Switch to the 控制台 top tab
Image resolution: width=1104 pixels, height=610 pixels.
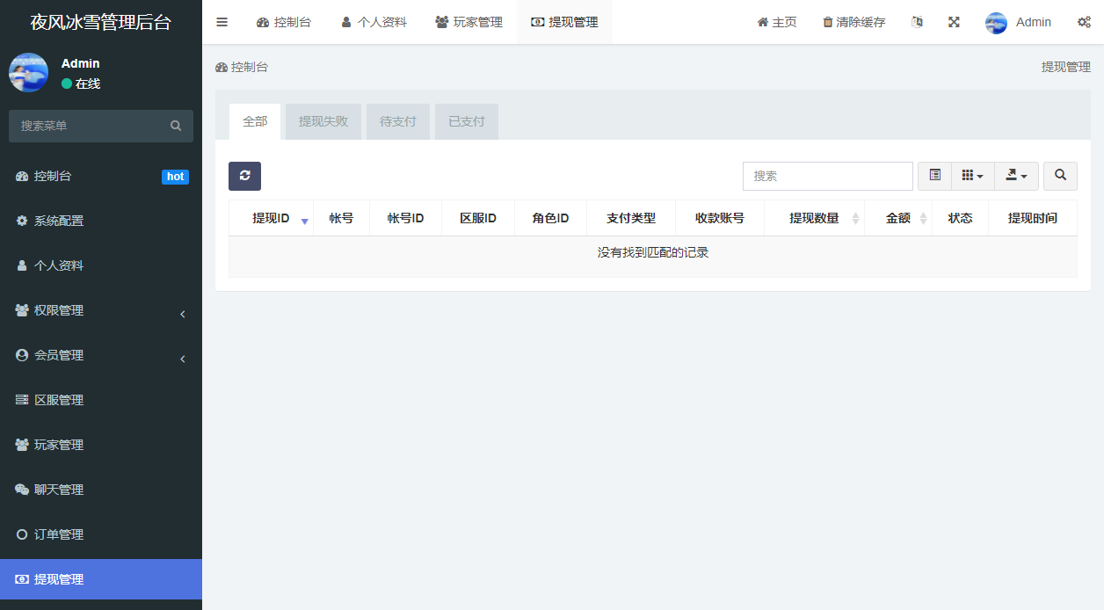[x=284, y=22]
